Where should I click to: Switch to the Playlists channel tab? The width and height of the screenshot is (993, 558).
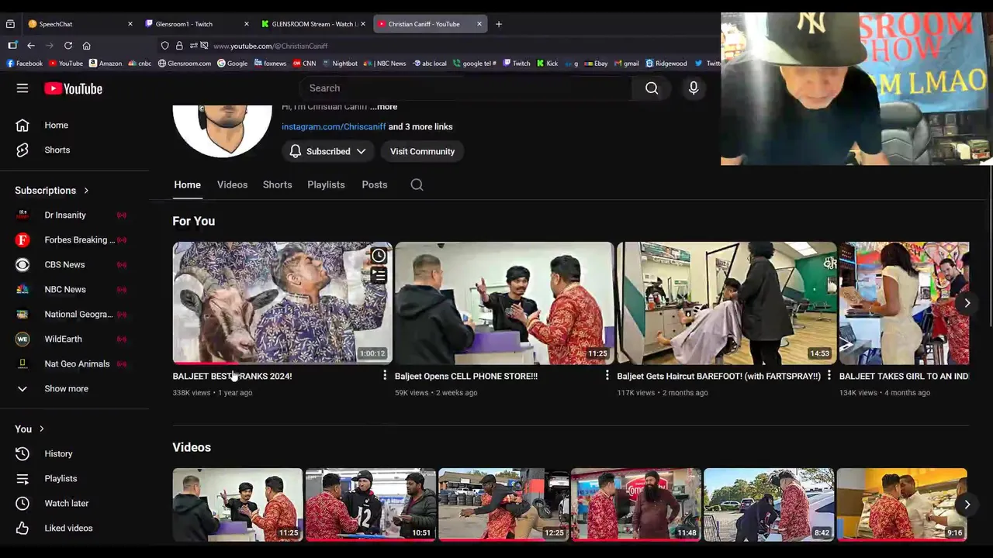click(x=326, y=184)
